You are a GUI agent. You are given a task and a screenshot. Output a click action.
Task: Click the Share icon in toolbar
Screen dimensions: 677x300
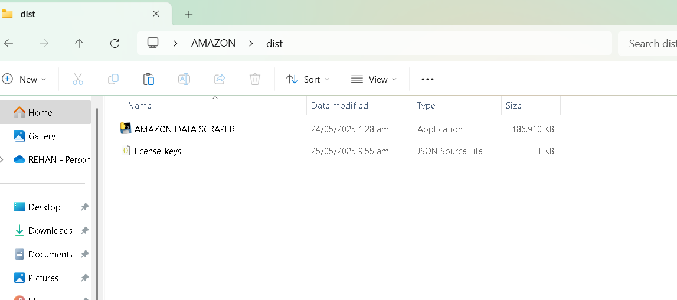[220, 79]
